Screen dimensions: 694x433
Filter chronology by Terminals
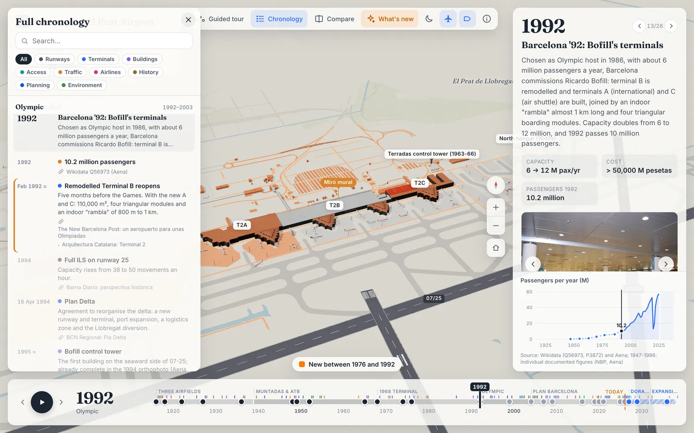98,59
